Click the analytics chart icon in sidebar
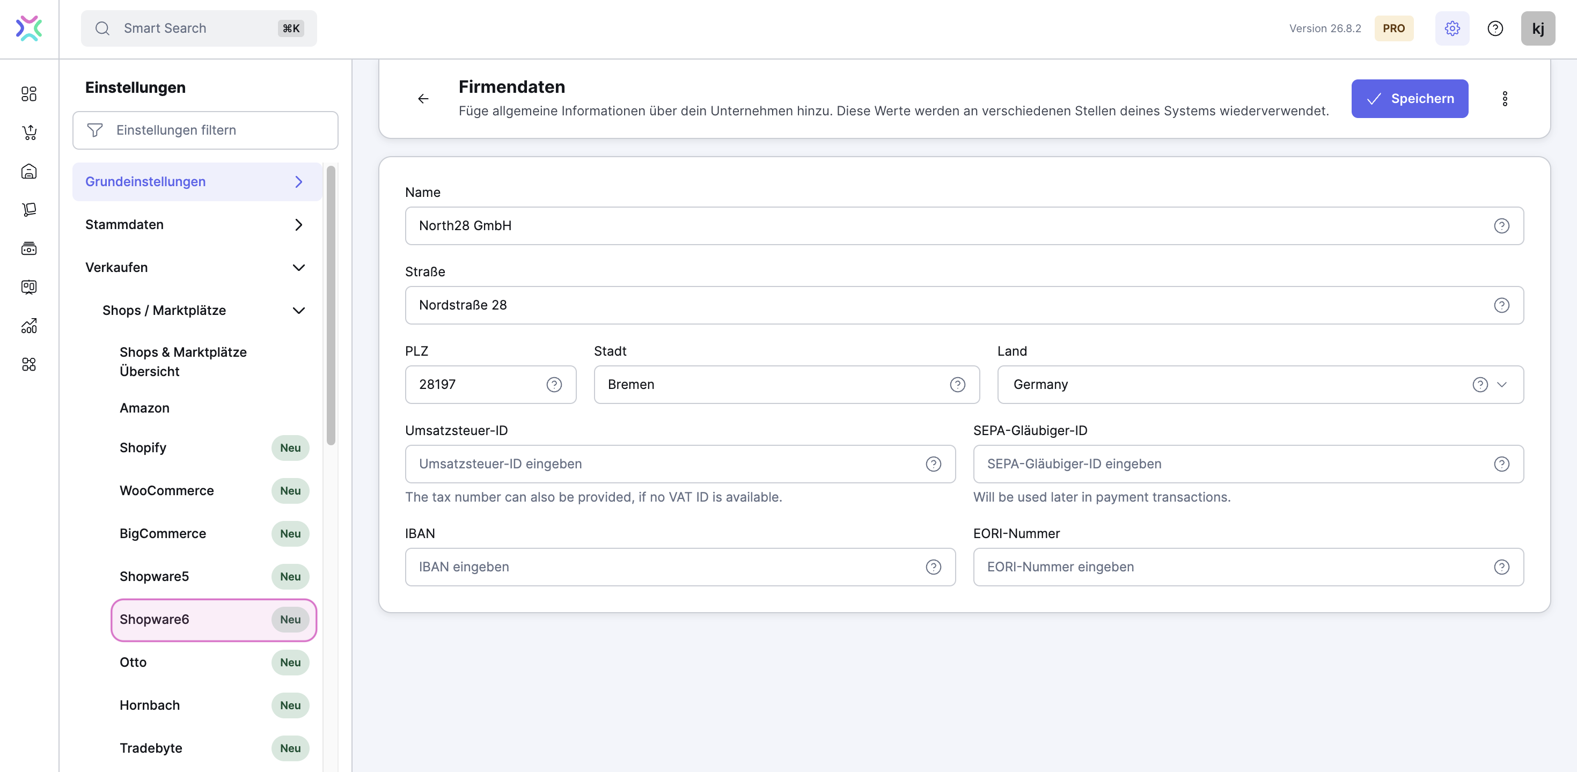This screenshot has width=1577, height=772. click(x=29, y=326)
